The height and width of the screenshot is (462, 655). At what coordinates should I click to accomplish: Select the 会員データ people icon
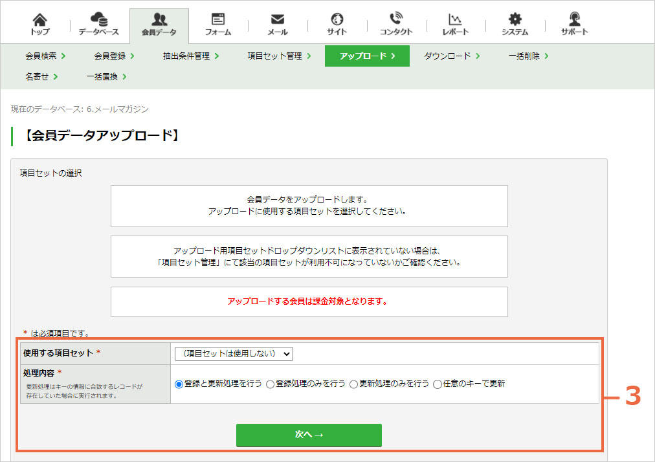pos(159,19)
